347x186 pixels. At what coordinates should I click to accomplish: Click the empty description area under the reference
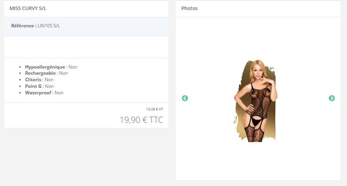[86, 47]
